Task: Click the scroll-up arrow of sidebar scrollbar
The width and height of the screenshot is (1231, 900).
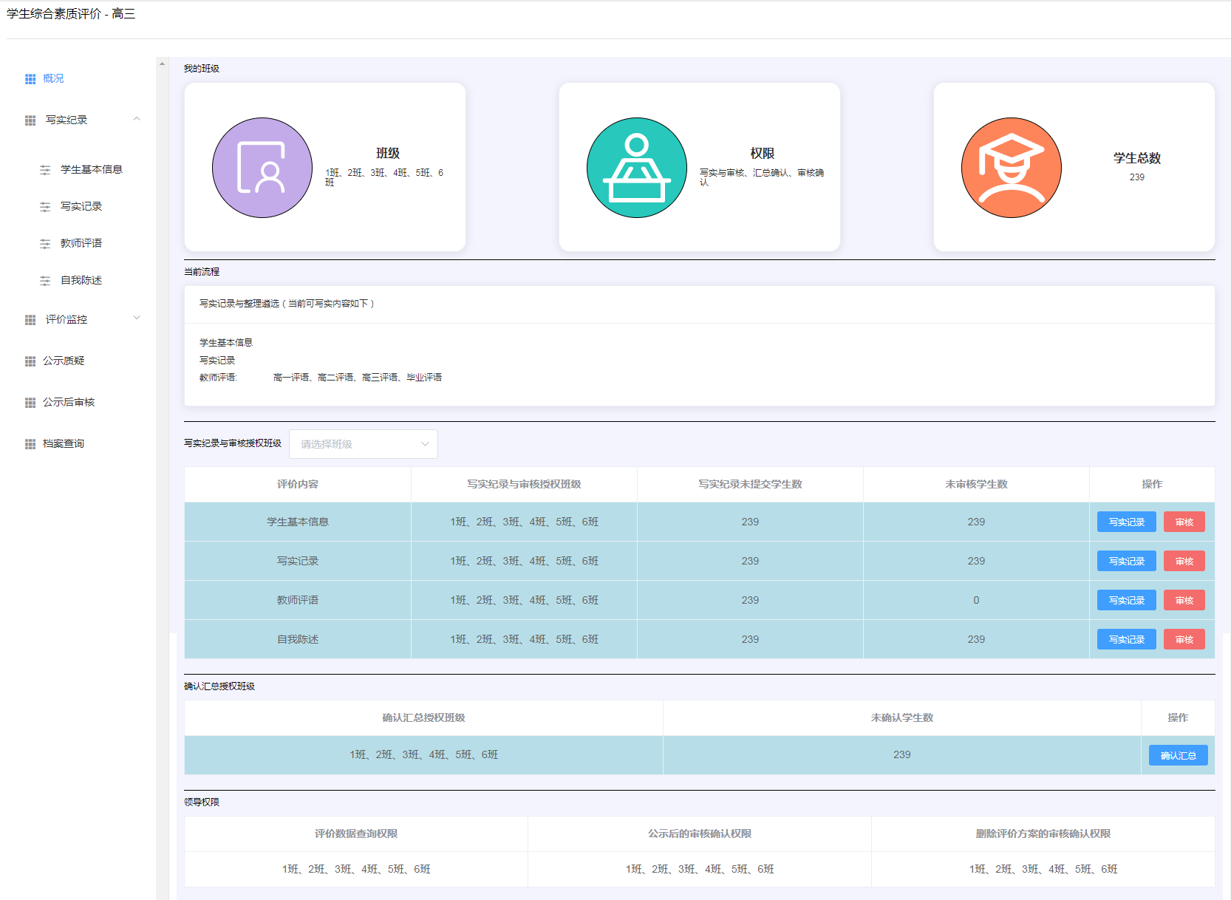Action: tap(162, 64)
